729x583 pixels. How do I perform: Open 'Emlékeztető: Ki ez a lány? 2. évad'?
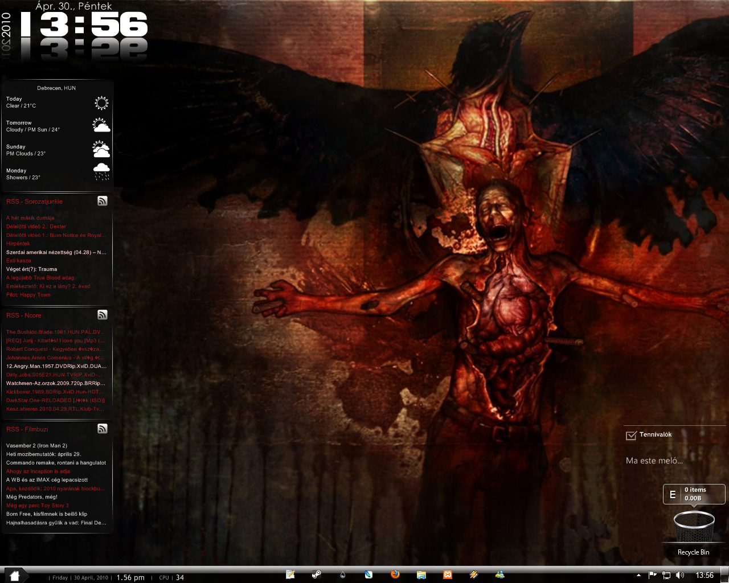(x=48, y=286)
